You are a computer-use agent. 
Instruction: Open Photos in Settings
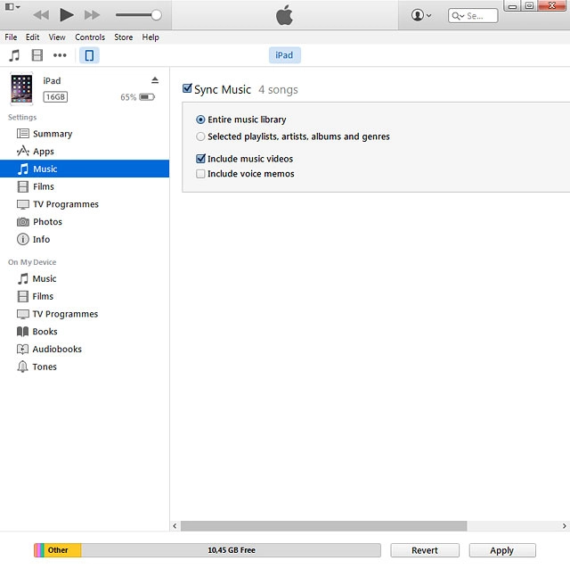point(85,221)
